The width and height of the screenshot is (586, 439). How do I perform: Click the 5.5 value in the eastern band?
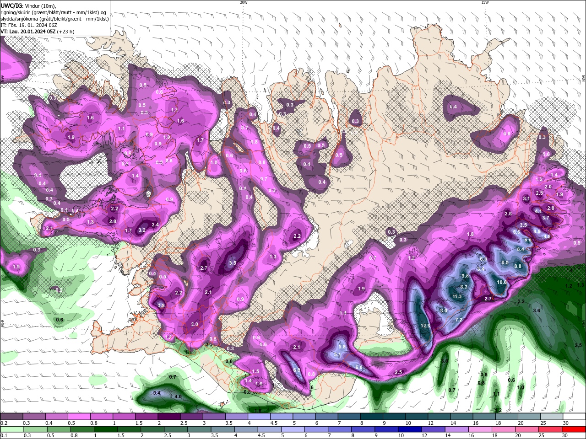click(516, 232)
